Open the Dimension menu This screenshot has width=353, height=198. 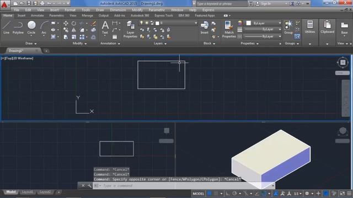coord(118,10)
